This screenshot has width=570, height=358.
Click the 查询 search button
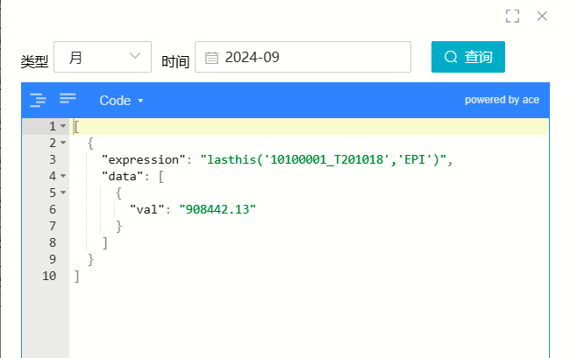[468, 57]
